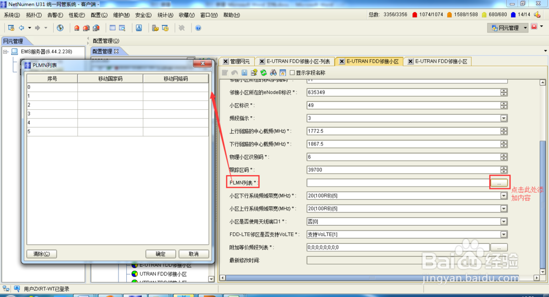
Task: Search using the binoculars icon
Action: 273,72
